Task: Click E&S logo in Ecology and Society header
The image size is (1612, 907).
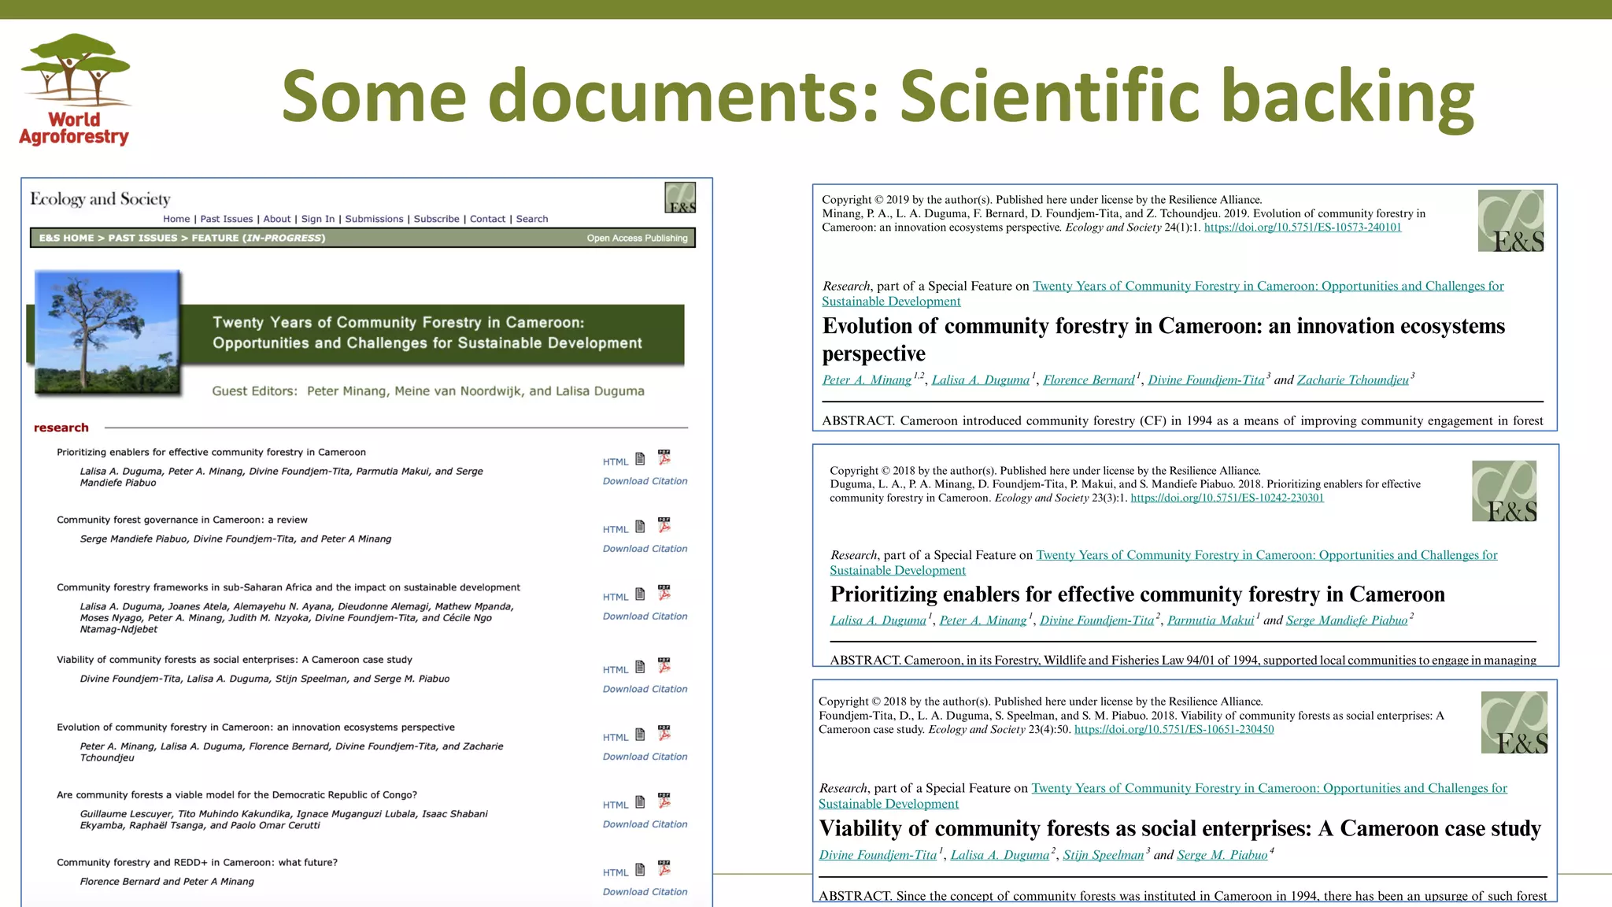Action: point(680,198)
